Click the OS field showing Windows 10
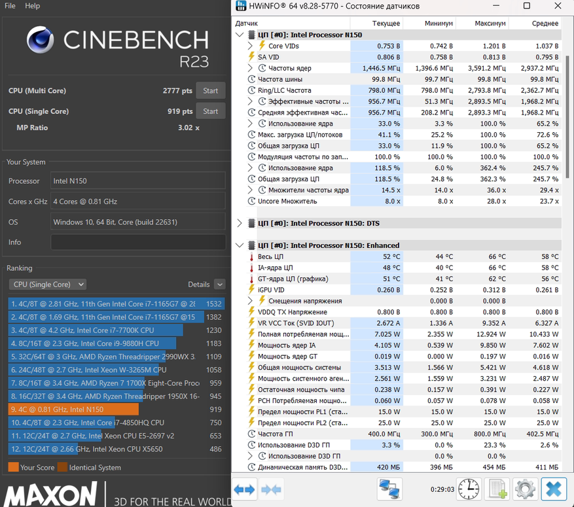 pyautogui.click(x=138, y=222)
